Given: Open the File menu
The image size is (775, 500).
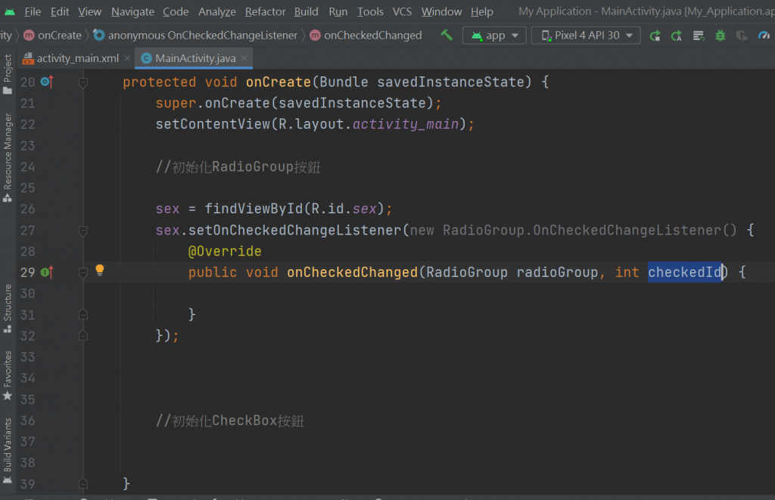Looking at the screenshot, I should 33,11.
